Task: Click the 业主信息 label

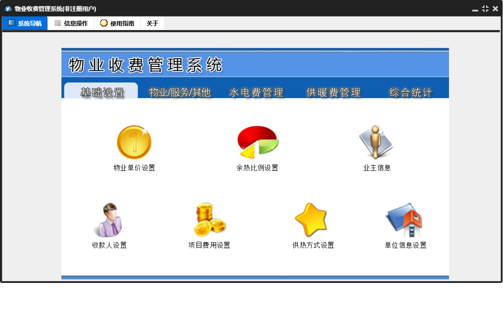Action: pyautogui.click(x=377, y=168)
